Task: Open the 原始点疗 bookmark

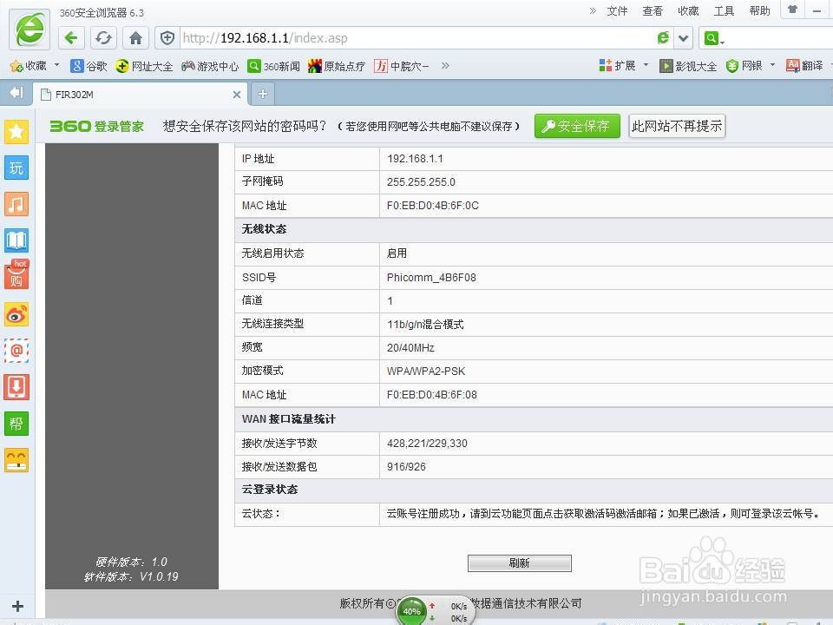Action: [x=337, y=66]
